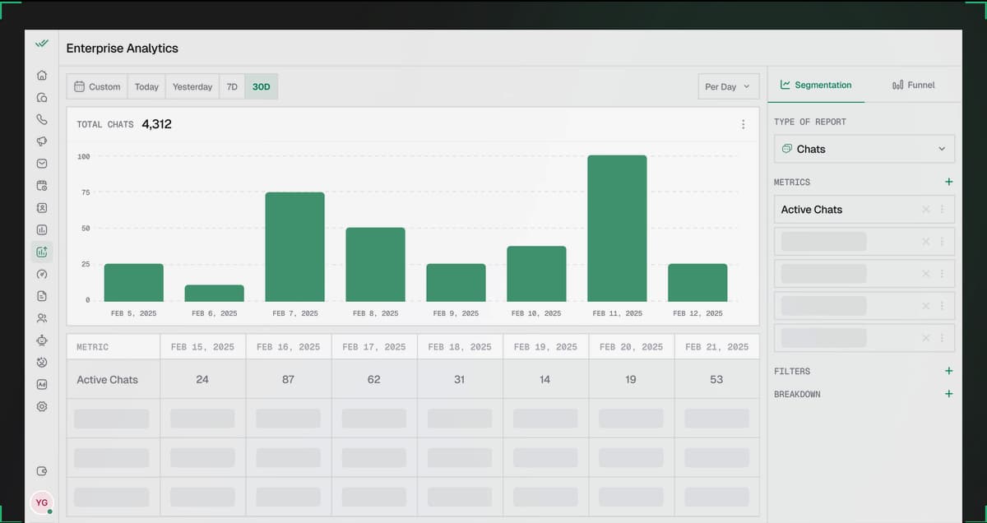Image resolution: width=987 pixels, height=523 pixels.
Task: Open the document sidebar icon
Action: pyautogui.click(x=42, y=296)
